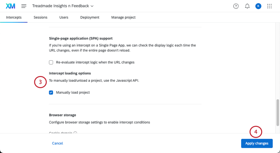Click the vertical scrollbar thumb
This screenshot has height=153, width=280.
point(278,111)
